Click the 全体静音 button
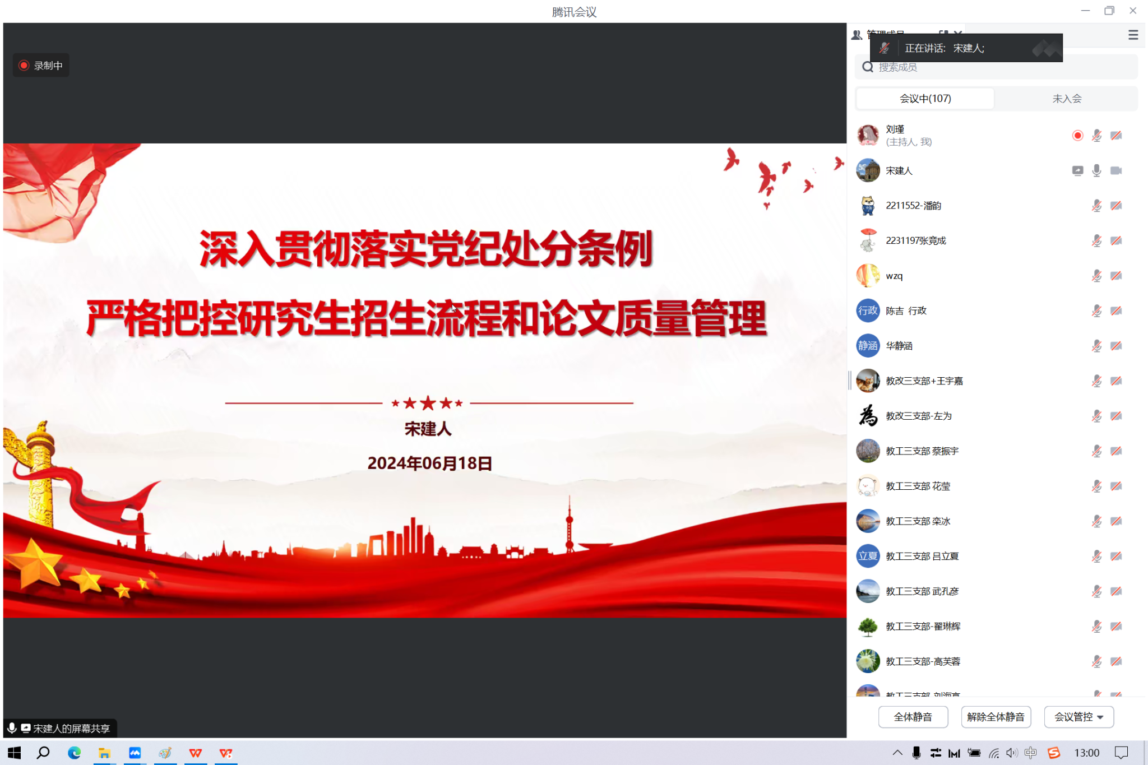 point(913,717)
